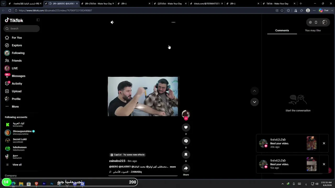Bookmark the video to Favorites
The image size is (335, 188).
click(x=186, y=155)
